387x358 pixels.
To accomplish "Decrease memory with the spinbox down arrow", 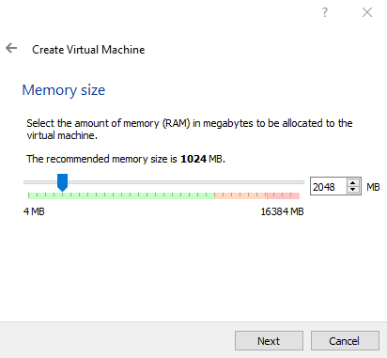I will 353,190.
